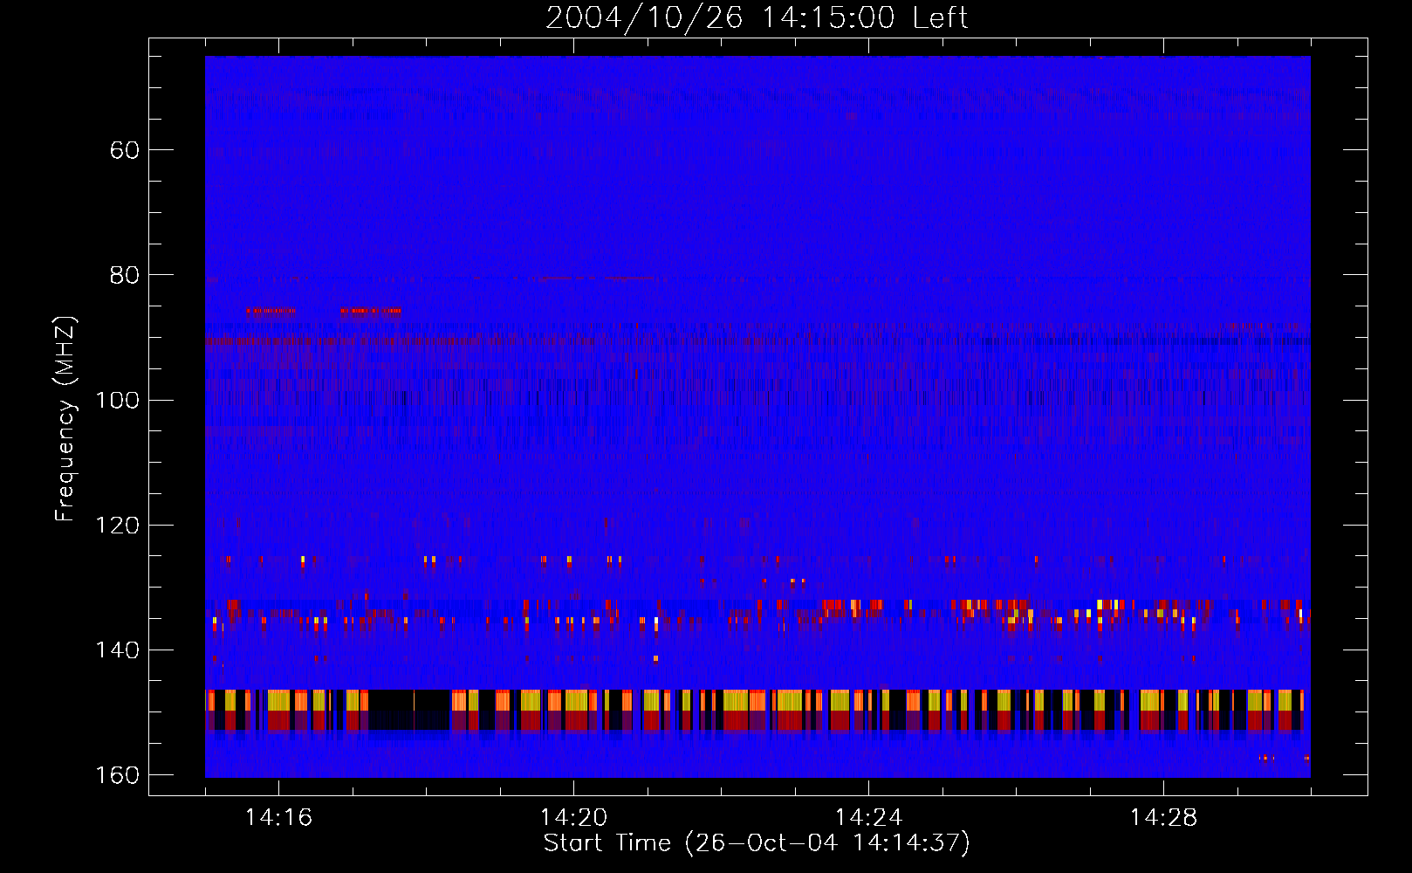This screenshot has height=873, width=1412.
Task: Click the plot title '2004/10/26 14:15:00 Left'
Action: click(757, 18)
